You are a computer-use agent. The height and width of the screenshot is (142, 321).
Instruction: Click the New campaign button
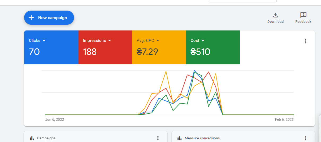coord(49,18)
